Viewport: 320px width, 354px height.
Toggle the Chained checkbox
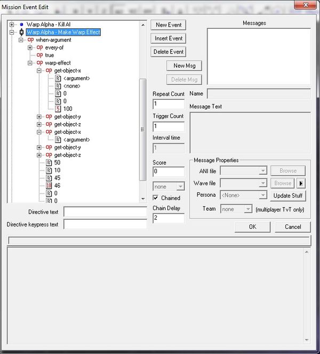pyautogui.click(x=156, y=198)
